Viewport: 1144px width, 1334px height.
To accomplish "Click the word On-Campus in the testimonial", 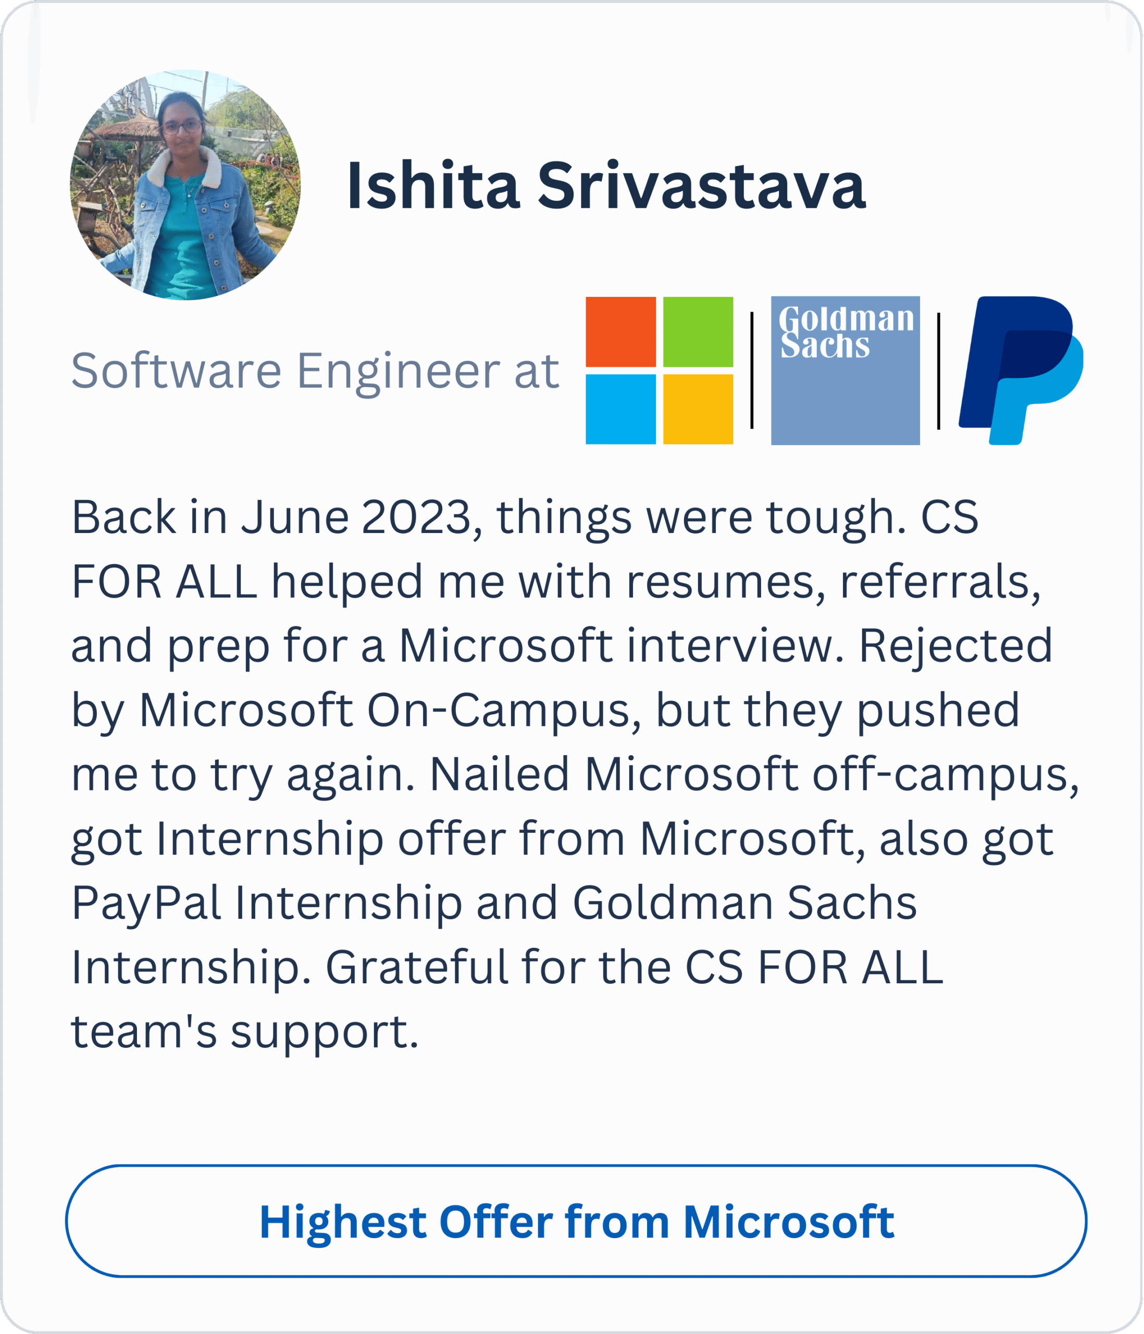I will tap(503, 710).
